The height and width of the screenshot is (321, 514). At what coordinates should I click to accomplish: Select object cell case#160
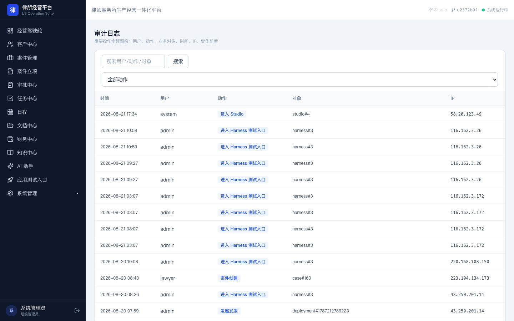[x=302, y=278]
